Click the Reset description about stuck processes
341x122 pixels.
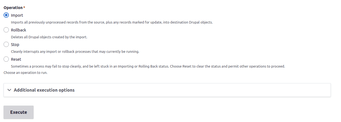click(x=148, y=66)
